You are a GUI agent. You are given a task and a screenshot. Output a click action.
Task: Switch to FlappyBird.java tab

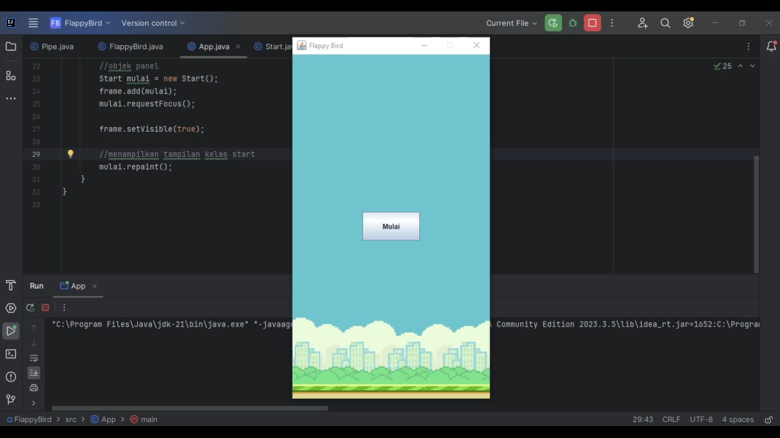click(x=131, y=47)
